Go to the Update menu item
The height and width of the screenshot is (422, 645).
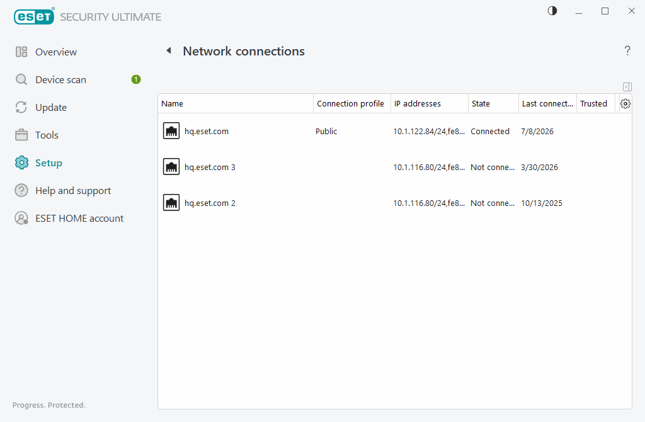pyautogui.click(x=51, y=107)
